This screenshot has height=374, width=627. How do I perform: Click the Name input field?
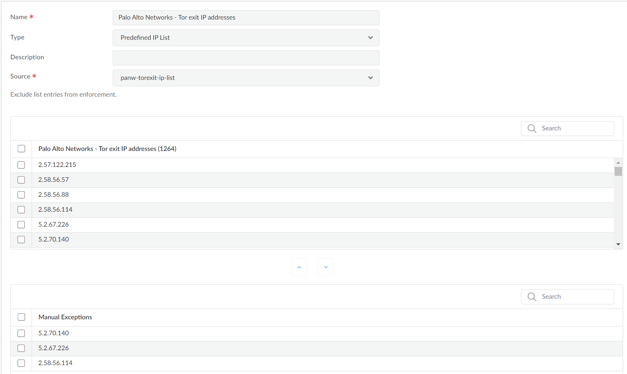[246, 18]
